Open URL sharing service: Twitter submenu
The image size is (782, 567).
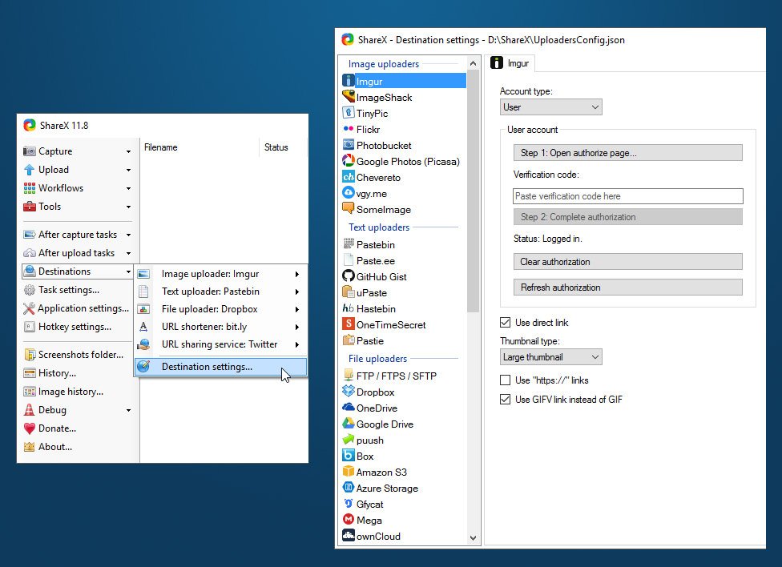pos(220,344)
